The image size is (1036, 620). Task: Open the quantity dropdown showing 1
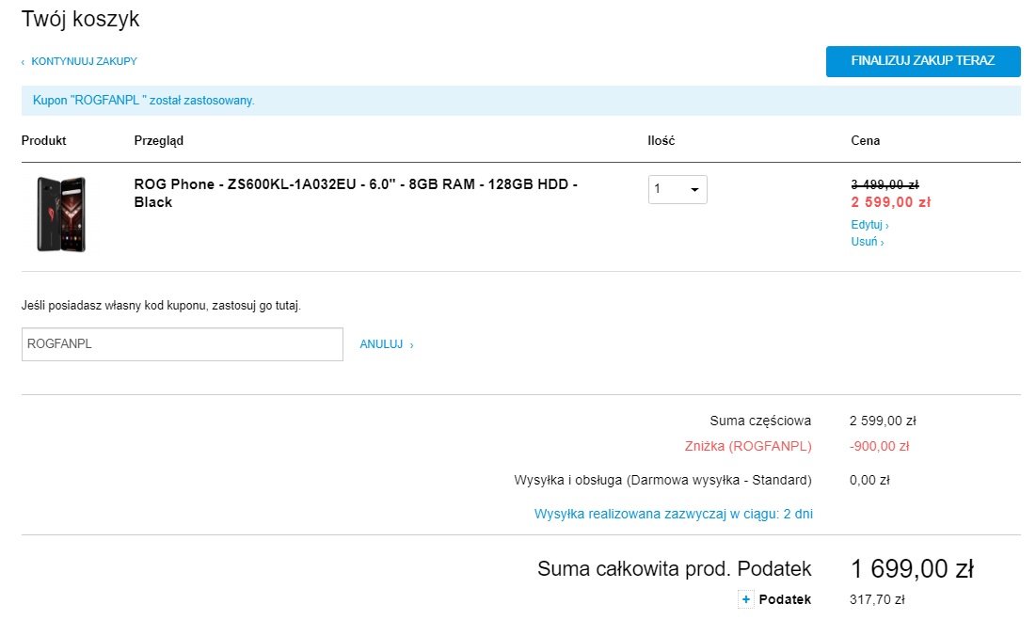click(x=677, y=189)
